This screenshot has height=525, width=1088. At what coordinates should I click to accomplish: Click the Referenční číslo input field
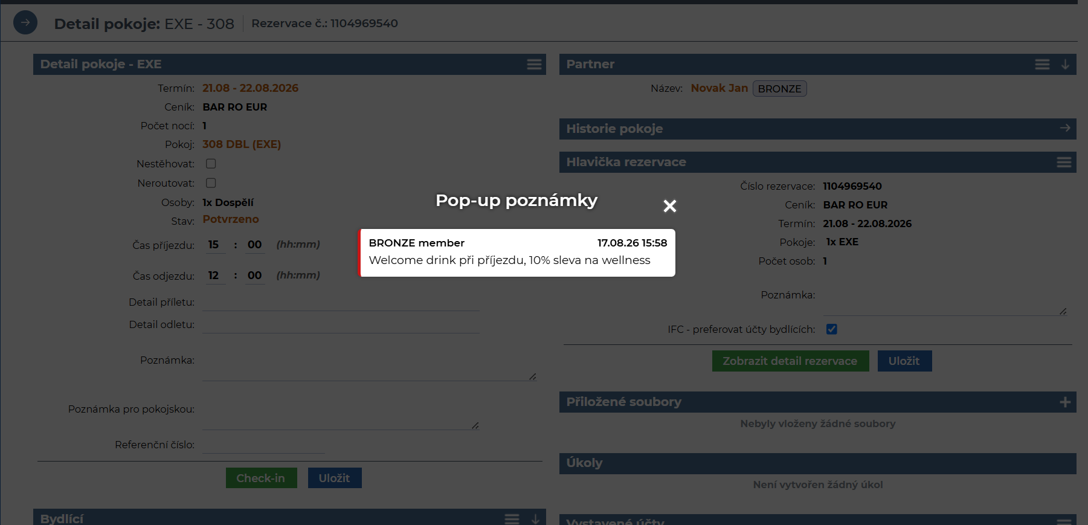pos(263,445)
